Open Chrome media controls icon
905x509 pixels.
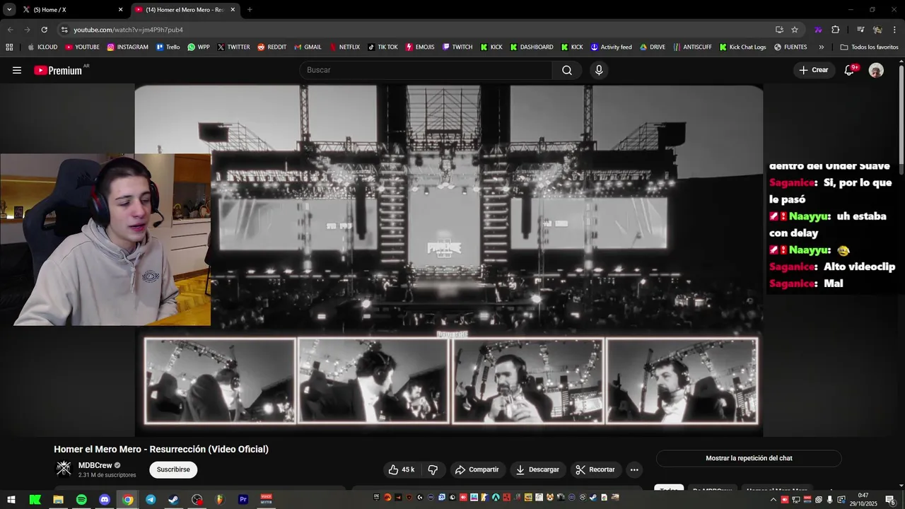click(x=860, y=30)
